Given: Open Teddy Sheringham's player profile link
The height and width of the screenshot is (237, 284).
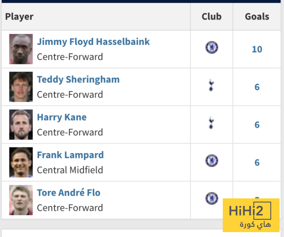Looking at the screenshot, I should coord(78,79).
